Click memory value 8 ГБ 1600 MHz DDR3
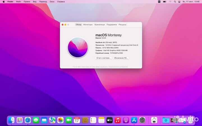 click(x=111, y=48)
